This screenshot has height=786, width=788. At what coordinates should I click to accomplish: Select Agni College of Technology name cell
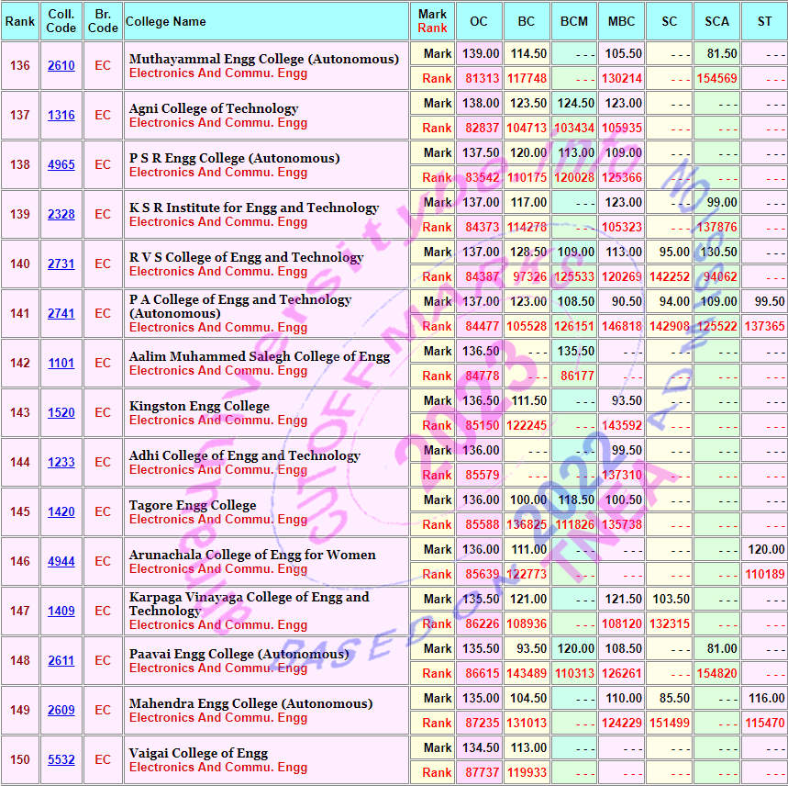[213, 108]
